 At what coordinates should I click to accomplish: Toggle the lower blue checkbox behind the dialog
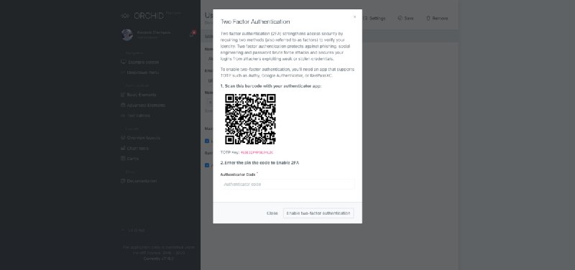coord(207,165)
